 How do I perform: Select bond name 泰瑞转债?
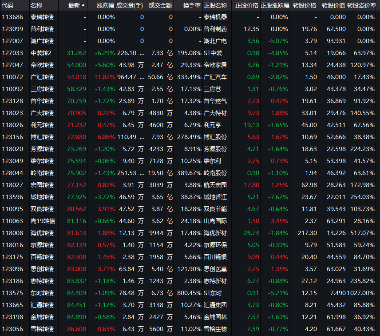click(x=42, y=17)
